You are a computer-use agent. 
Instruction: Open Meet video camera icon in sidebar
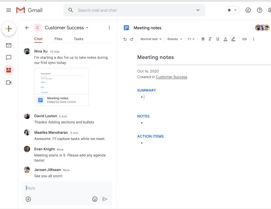[x=9, y=82]
